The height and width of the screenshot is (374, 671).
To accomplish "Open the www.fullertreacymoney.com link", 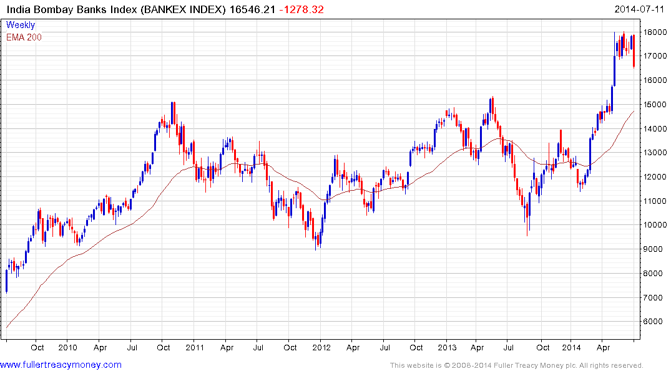I will pyautogui.click(x=61, y=365).
